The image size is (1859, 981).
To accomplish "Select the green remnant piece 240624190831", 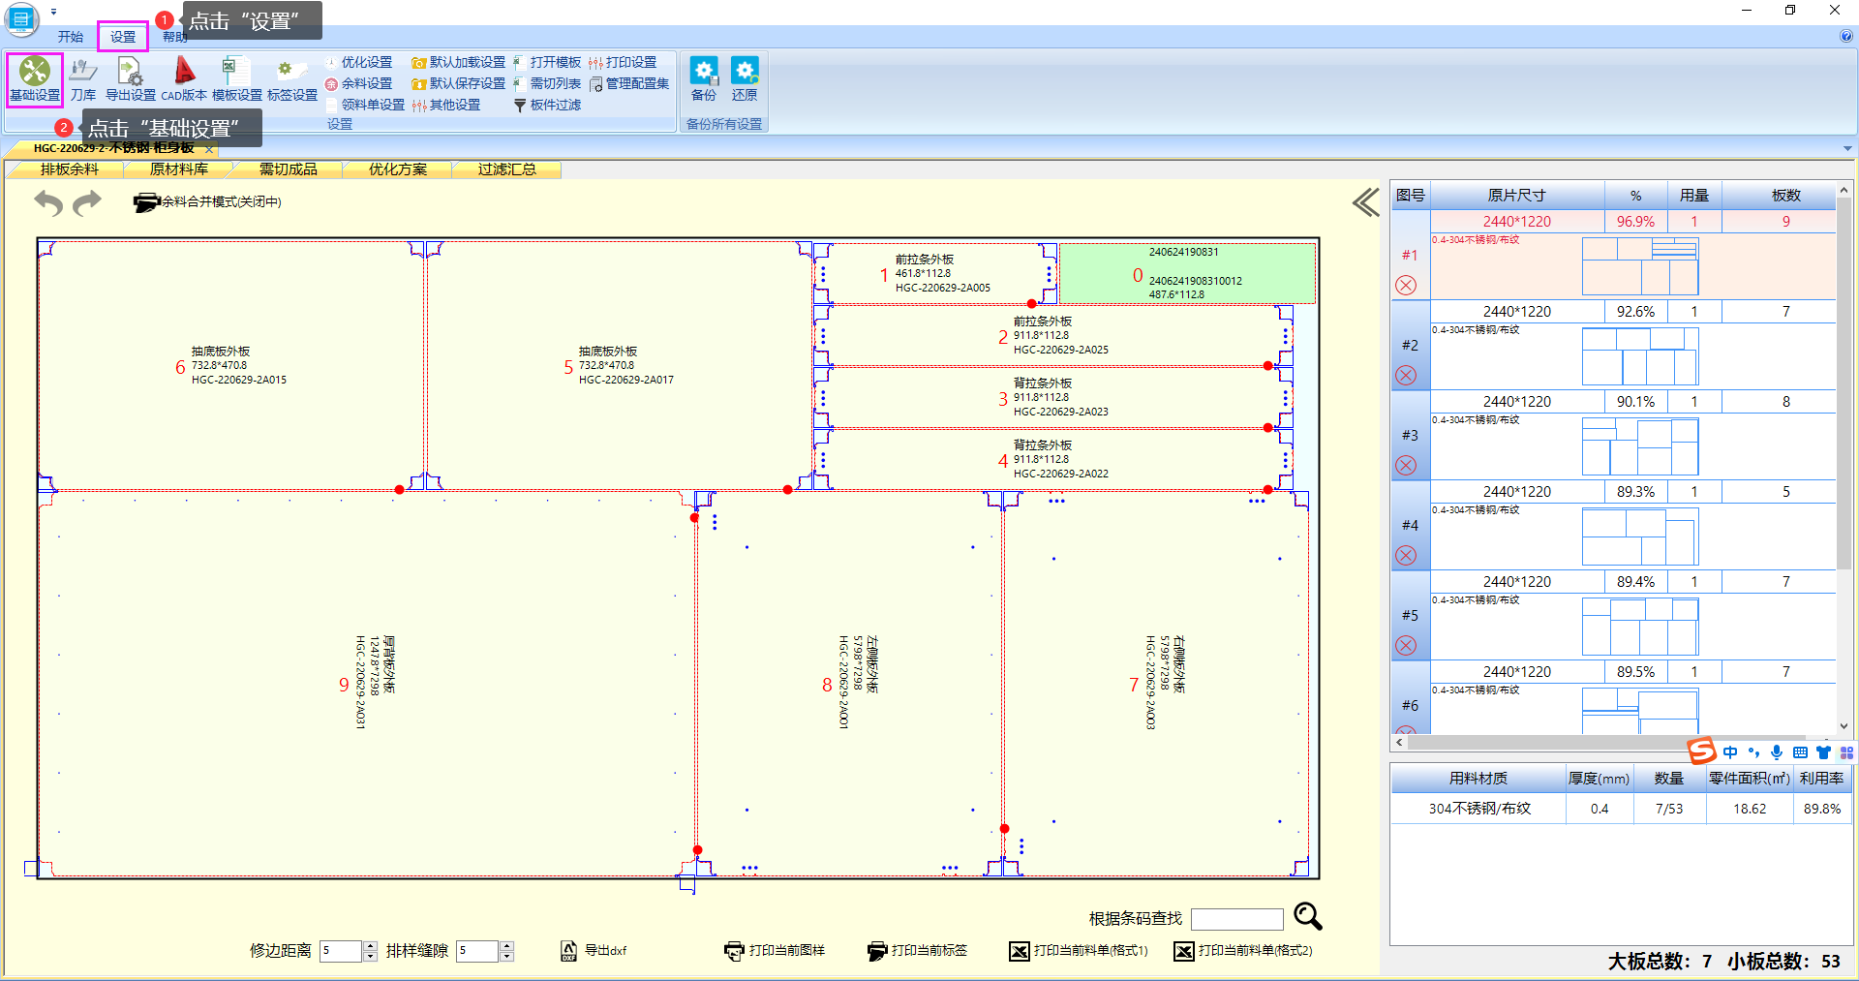I will click(1187, 274).
